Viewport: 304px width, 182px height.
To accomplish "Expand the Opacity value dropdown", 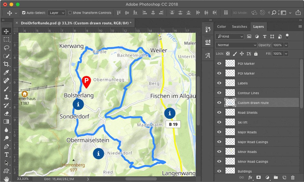I will click(286, 45).
